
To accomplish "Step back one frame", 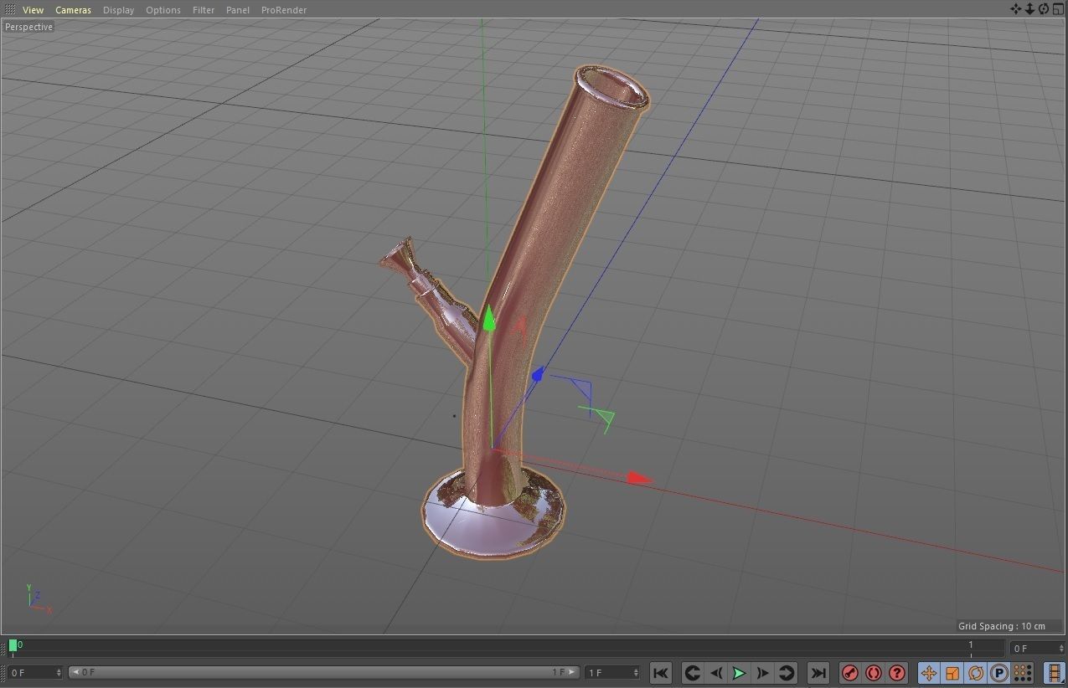I will (715, 673).
